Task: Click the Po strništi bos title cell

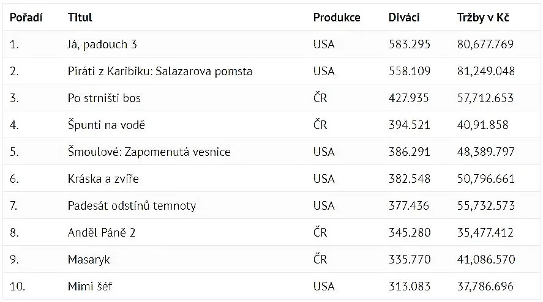Action: pos(104,98)
